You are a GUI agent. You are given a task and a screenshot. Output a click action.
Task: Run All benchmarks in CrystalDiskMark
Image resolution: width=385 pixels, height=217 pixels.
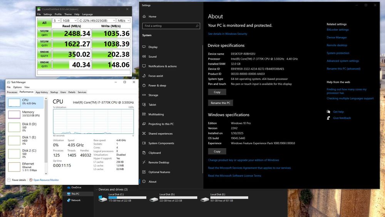click(44, 23)
